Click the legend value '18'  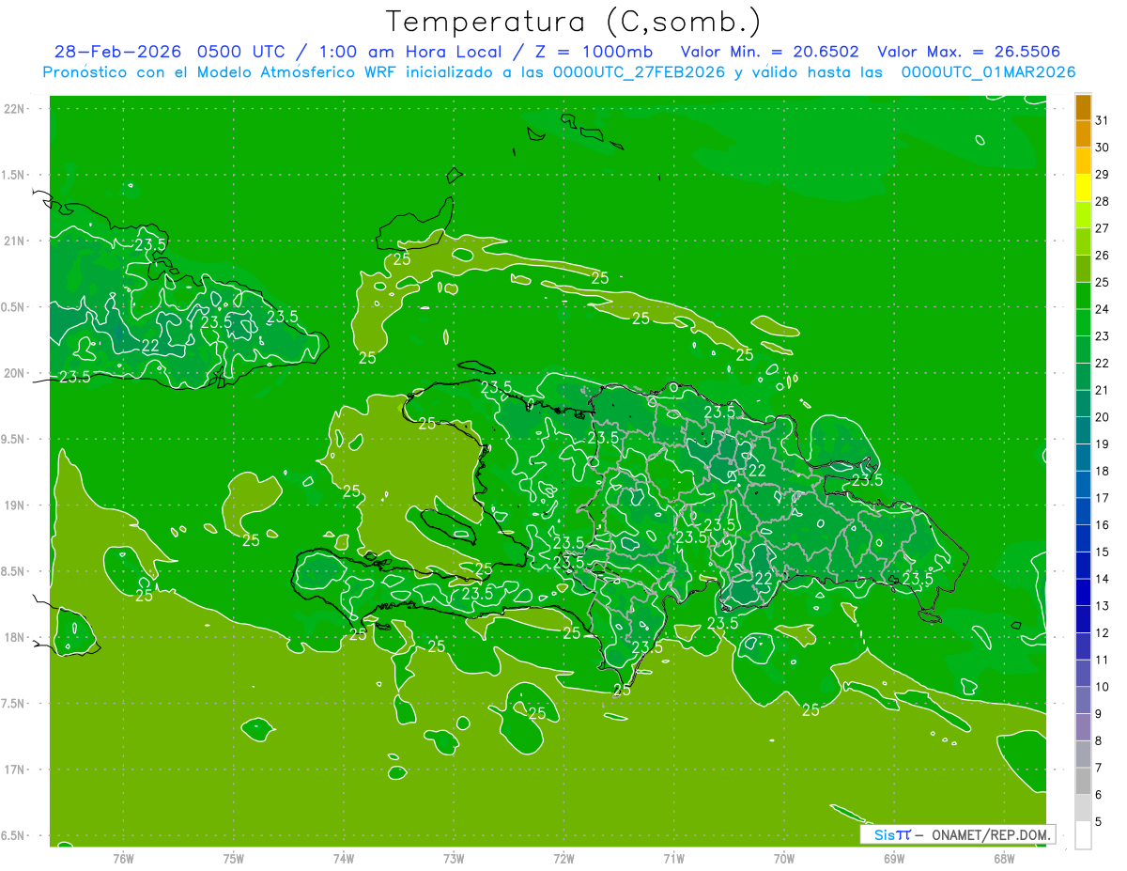click(1102, 472)
